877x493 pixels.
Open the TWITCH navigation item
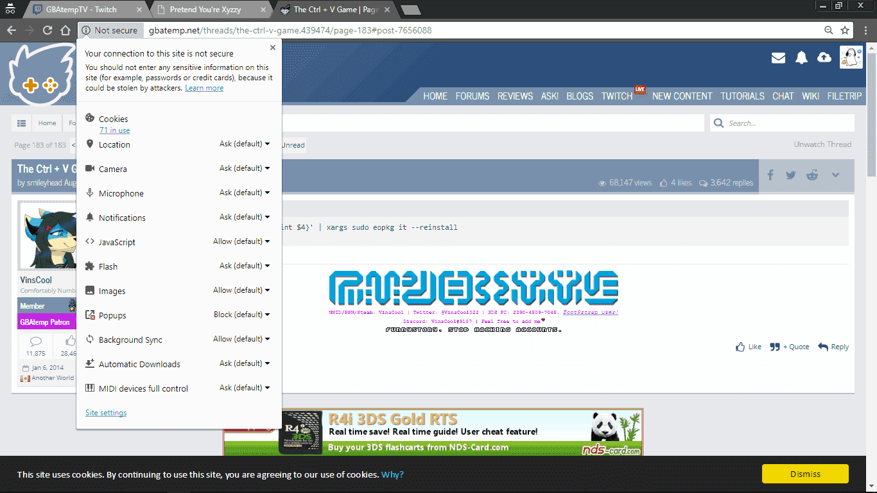pyautogui.click(x=617, y=96)
